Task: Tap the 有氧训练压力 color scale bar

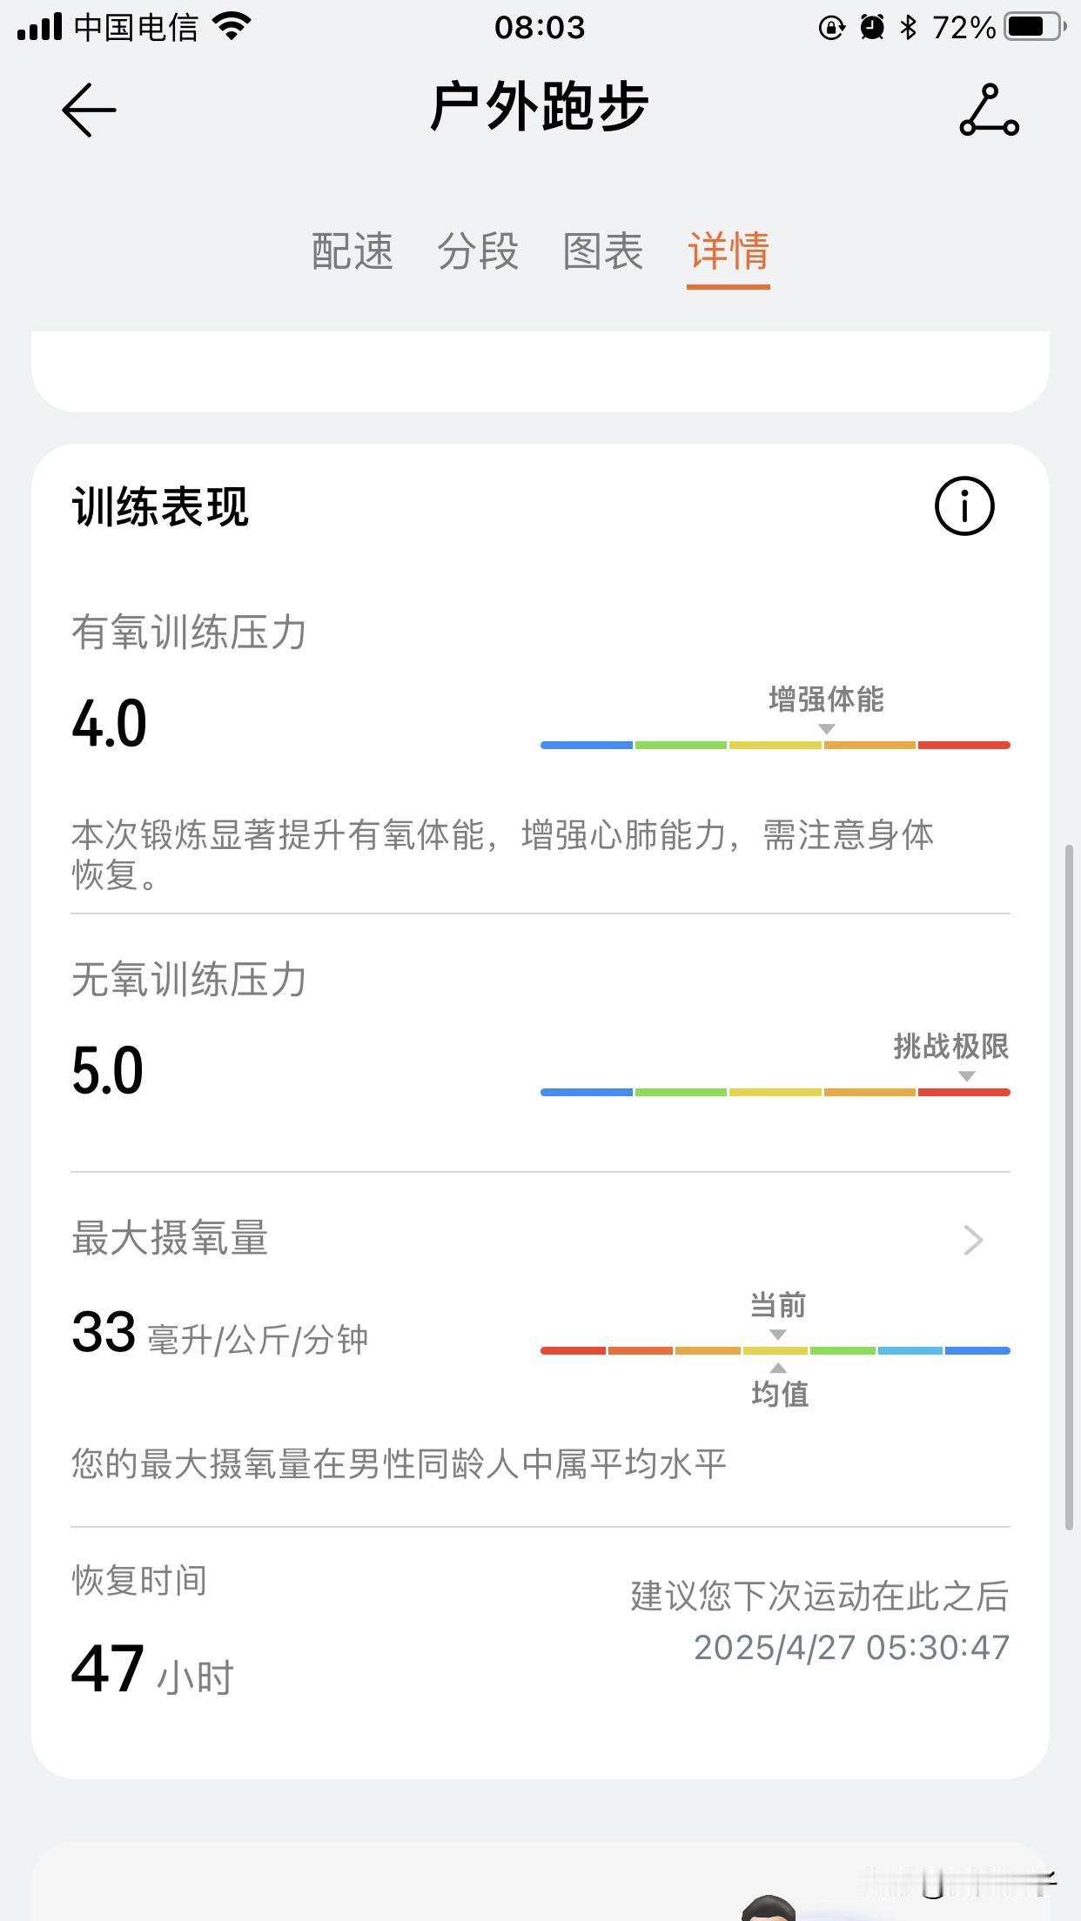Action: point(775,745)
